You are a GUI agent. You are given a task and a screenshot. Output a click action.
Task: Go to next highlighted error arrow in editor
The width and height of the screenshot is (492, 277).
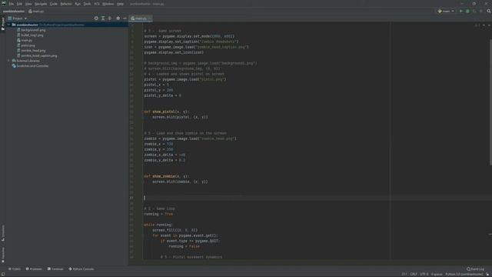tap(489, 25)
